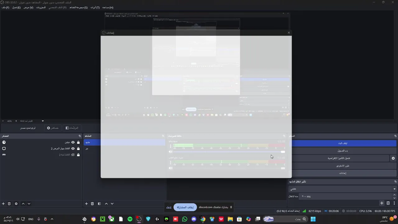Open source properties gear in Sources toolbar

pyautogui.click(x=16, y=204)
